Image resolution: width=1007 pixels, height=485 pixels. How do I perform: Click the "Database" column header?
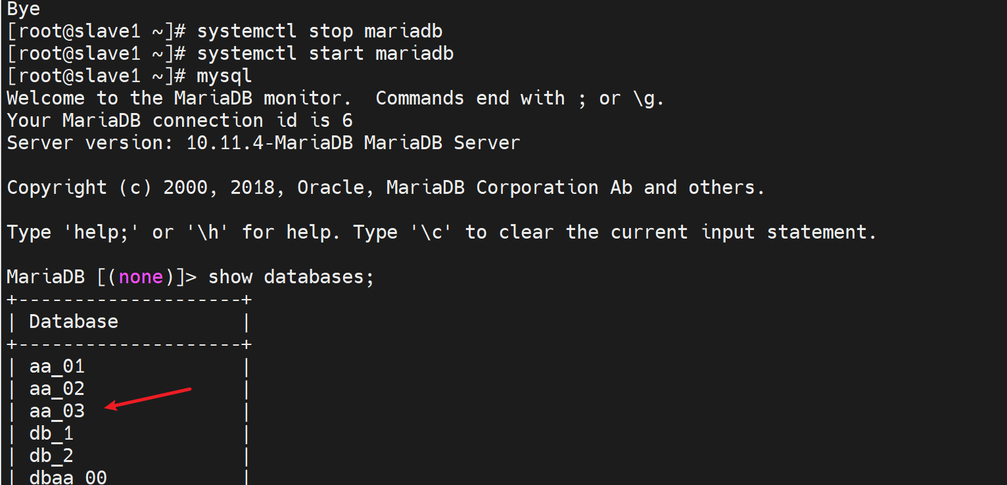click(74, 322)
